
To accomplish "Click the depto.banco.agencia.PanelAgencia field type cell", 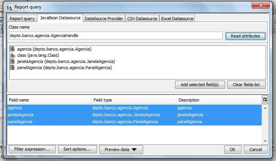I will coord(134,122).
